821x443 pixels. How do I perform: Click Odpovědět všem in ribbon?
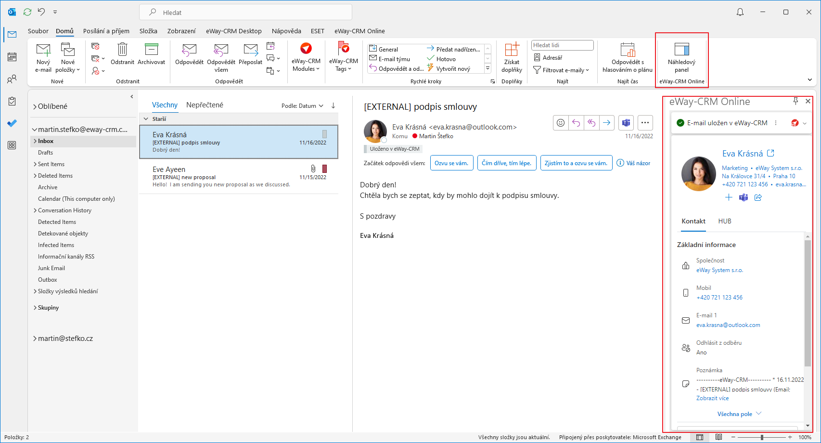pos(221,57)
